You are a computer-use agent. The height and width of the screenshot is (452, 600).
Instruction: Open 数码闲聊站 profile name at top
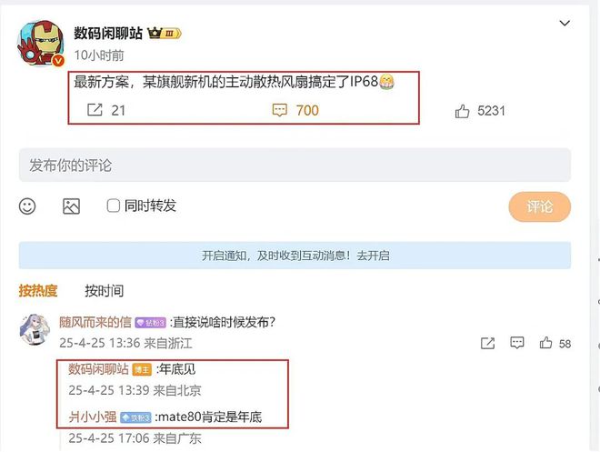[108, 34]
